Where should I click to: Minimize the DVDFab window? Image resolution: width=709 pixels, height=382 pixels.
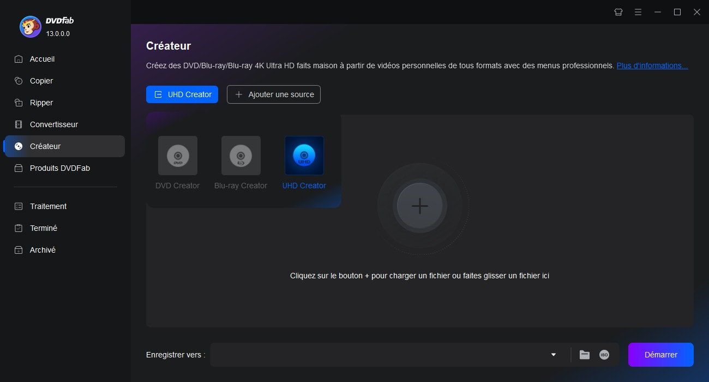(x=658, y=12)
